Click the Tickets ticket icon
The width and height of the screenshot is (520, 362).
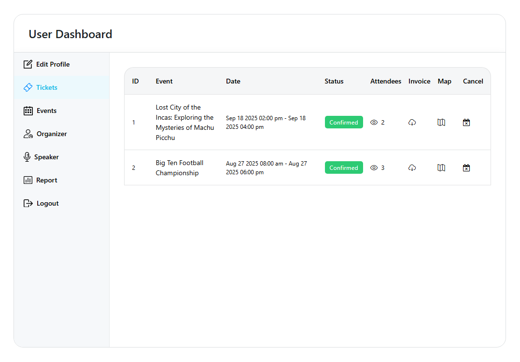click(28, 87)
